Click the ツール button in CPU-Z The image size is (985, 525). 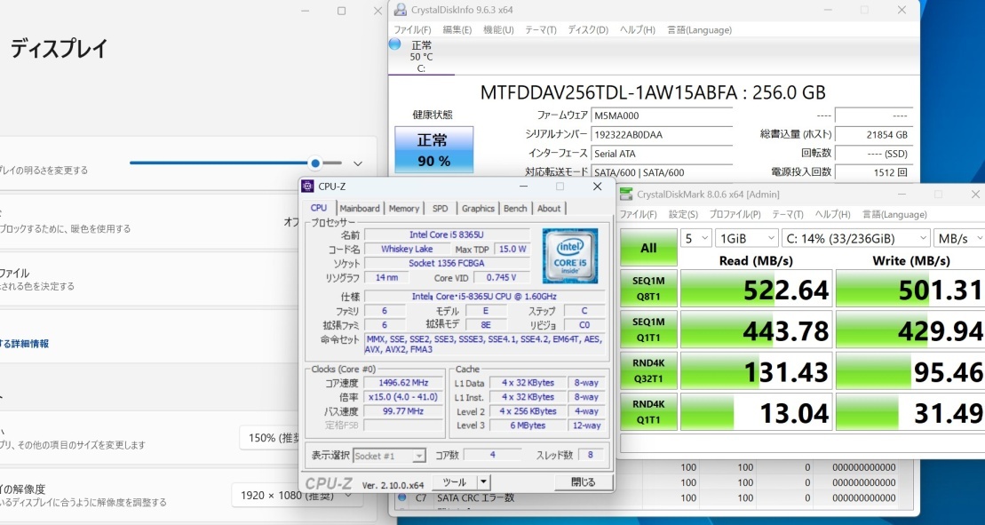(454, 482)
